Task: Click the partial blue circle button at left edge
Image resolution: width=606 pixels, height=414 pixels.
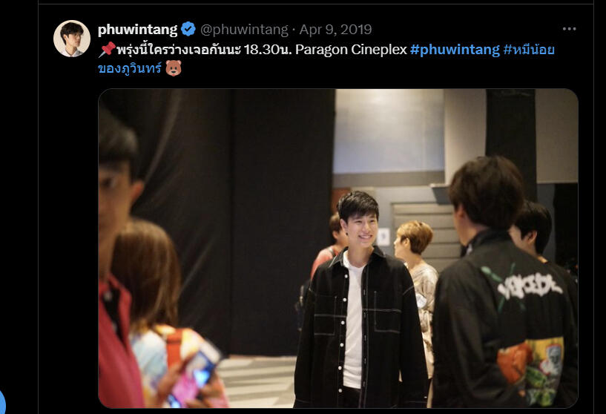Action: pyautogui.click(x=2, y=402)
